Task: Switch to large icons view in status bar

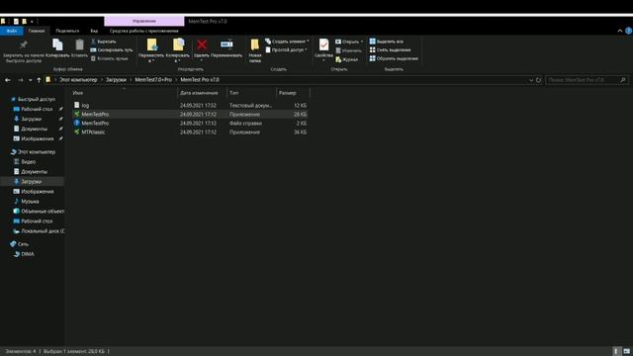Action: pyautogui.click(x=626, y=352)
